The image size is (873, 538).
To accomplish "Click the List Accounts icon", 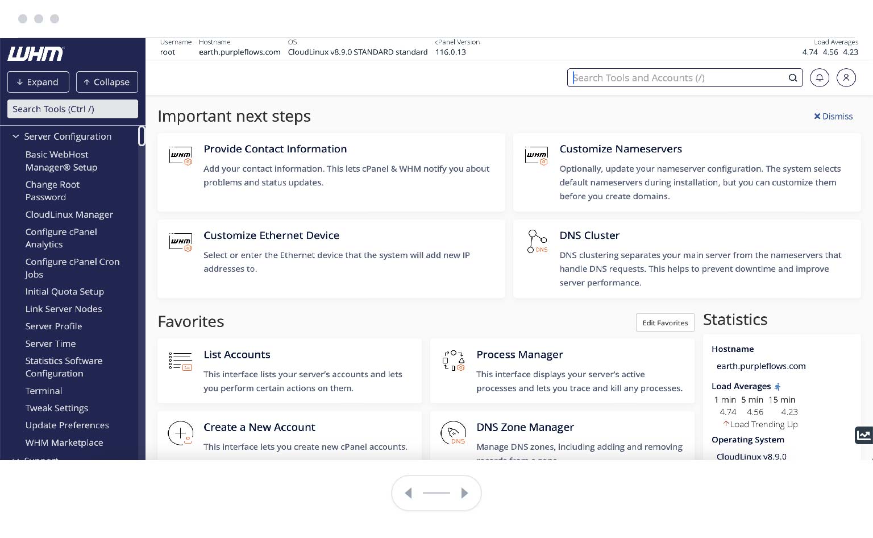I will coord(180,361).
